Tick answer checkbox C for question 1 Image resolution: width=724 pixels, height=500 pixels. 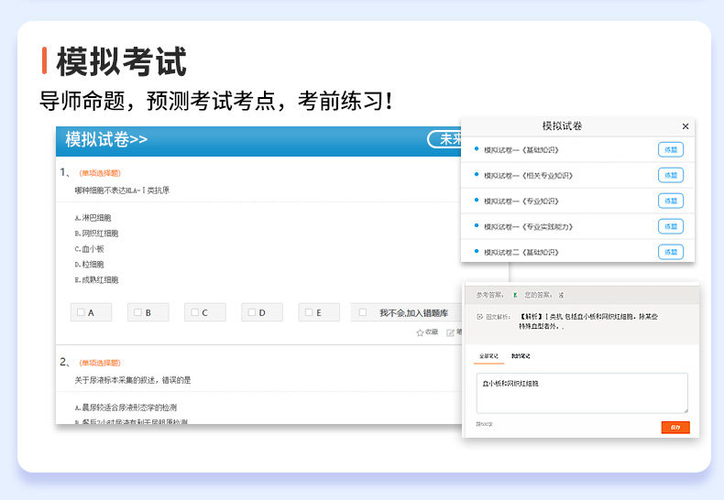pos(195,312)
